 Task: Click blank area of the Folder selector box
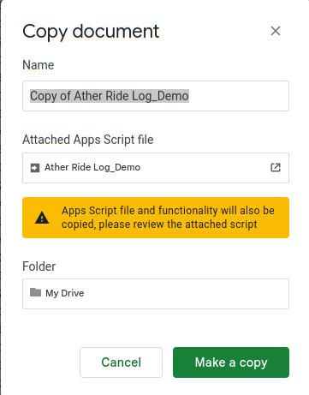(186, 294)
